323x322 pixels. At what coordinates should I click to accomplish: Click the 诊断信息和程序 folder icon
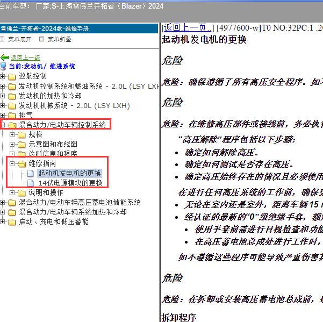click(21, 154)
